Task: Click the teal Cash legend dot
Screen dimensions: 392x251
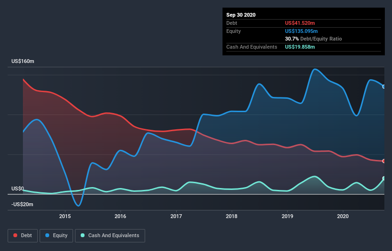Action: point(83,235)
